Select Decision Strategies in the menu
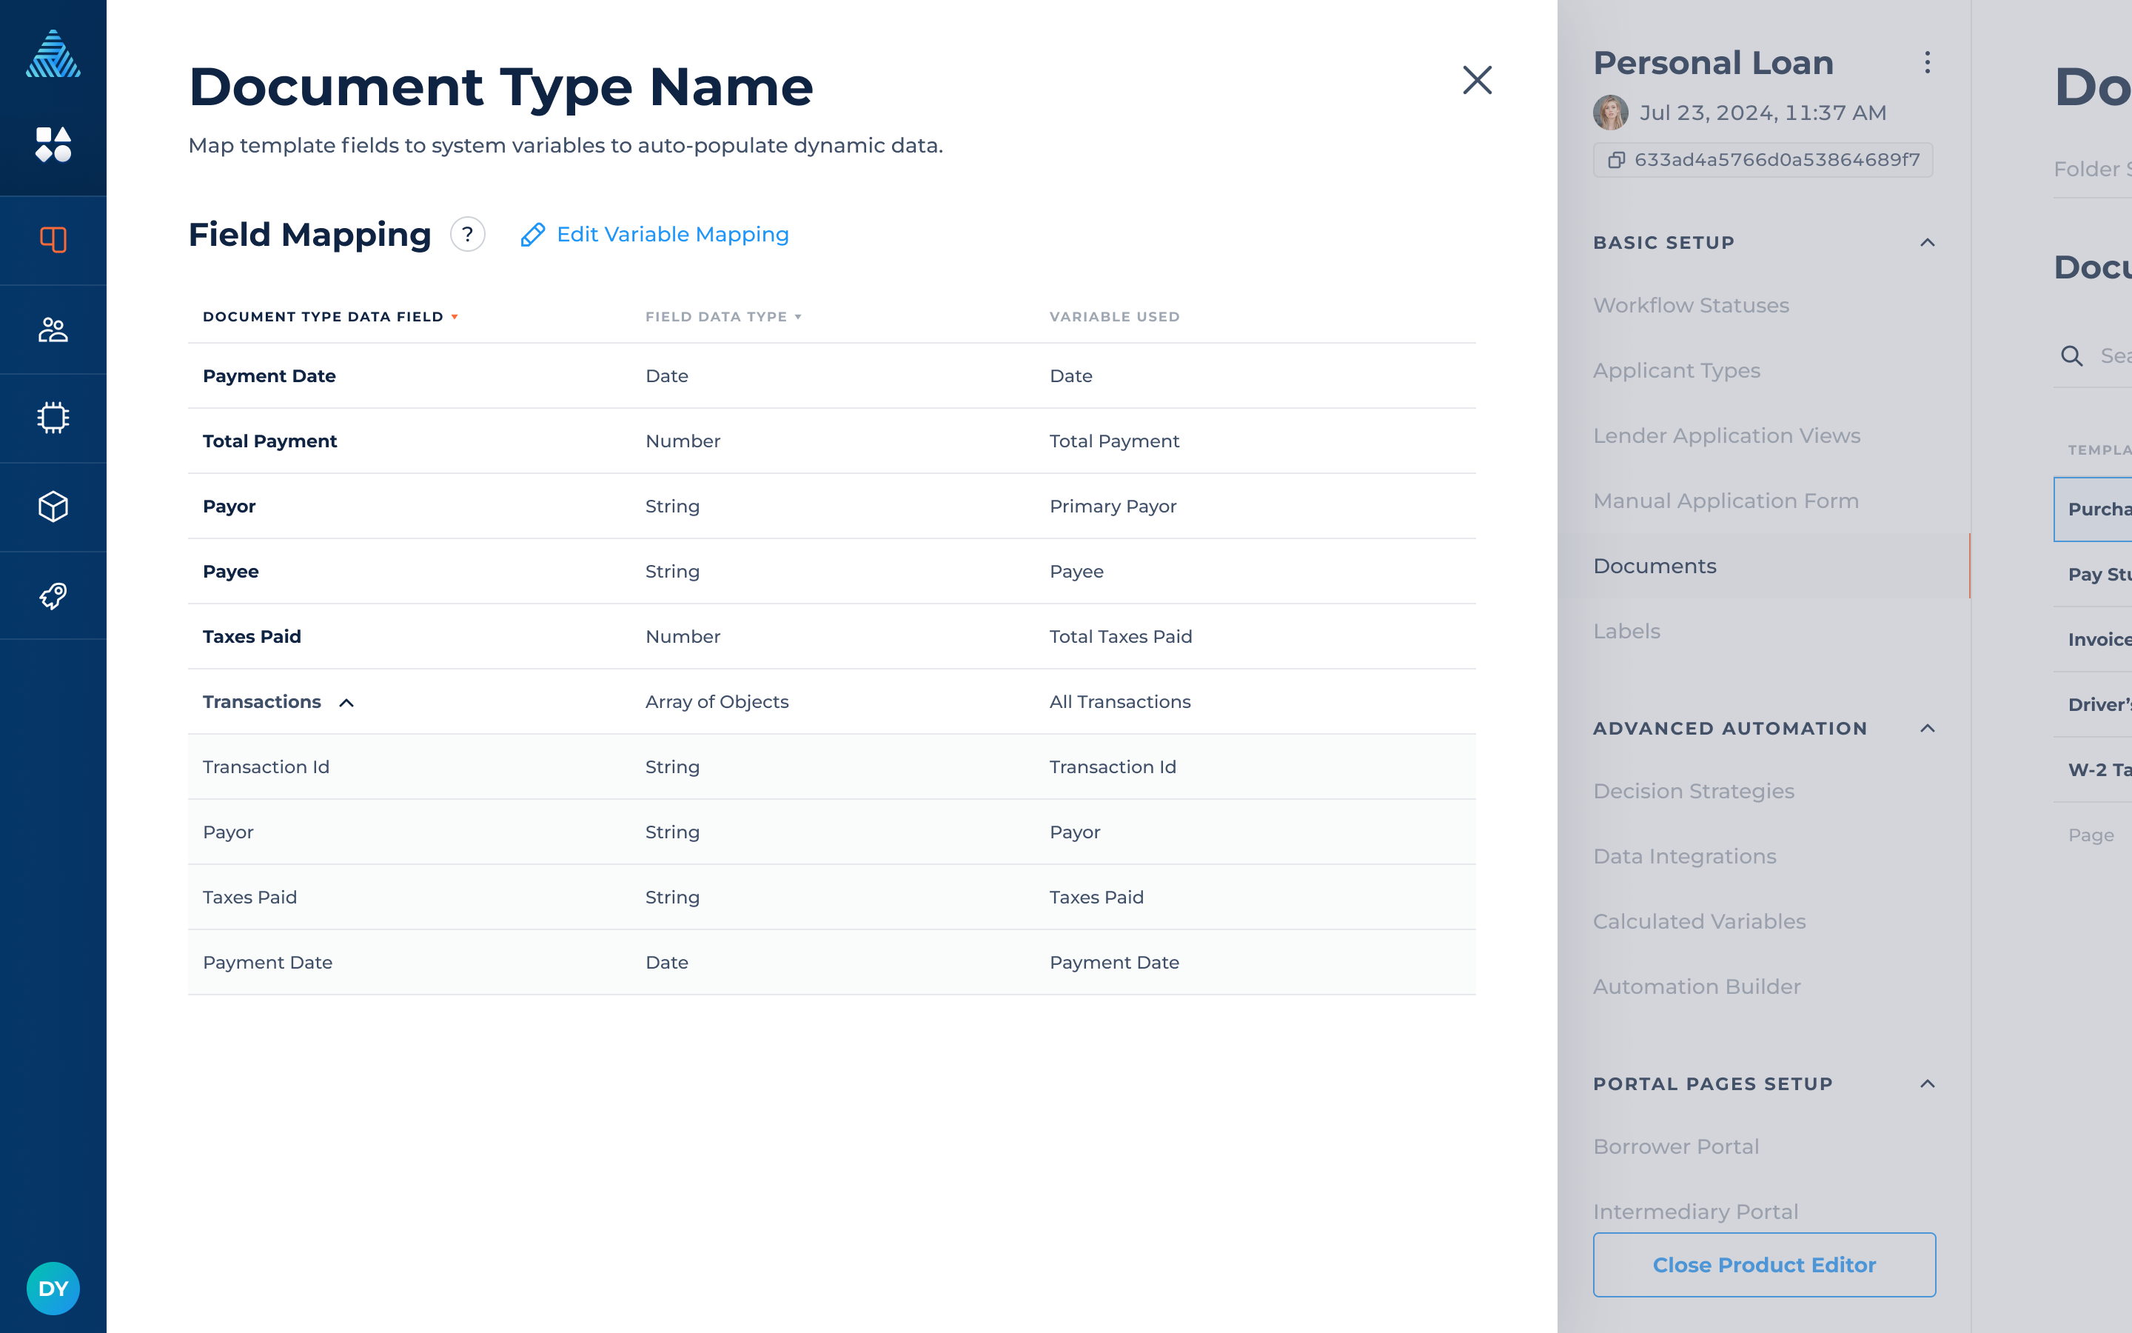Screen dimensions: 2132x1333 click(1693, 791)
